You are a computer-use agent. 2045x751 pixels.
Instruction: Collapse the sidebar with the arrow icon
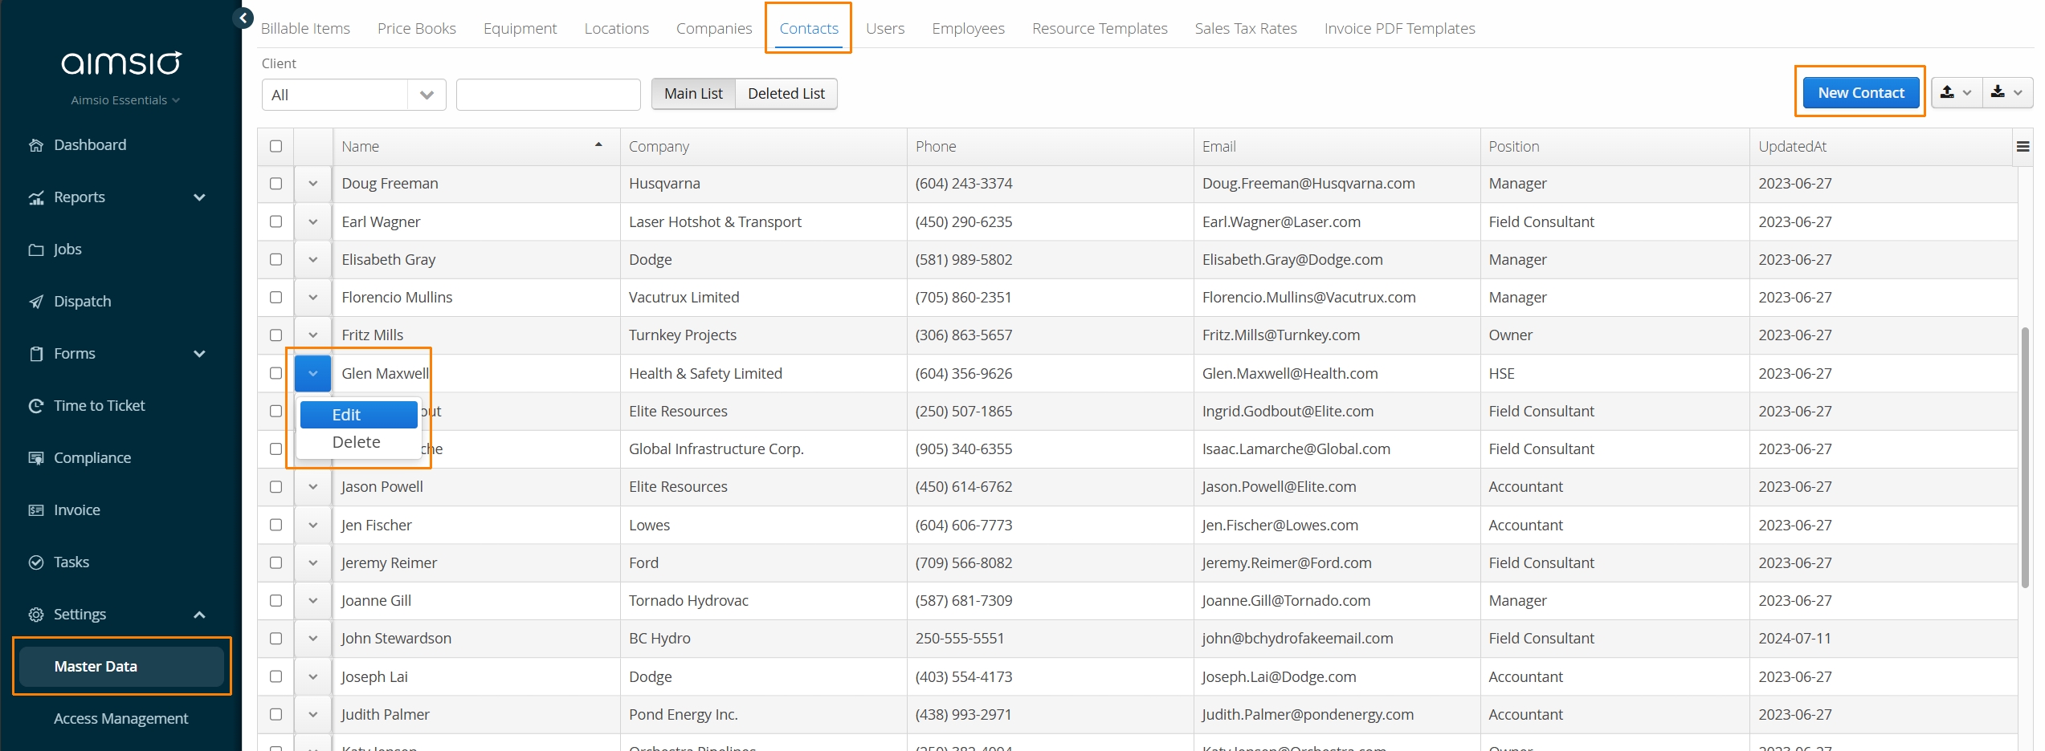pyautogui.click(x=243, y=18)
